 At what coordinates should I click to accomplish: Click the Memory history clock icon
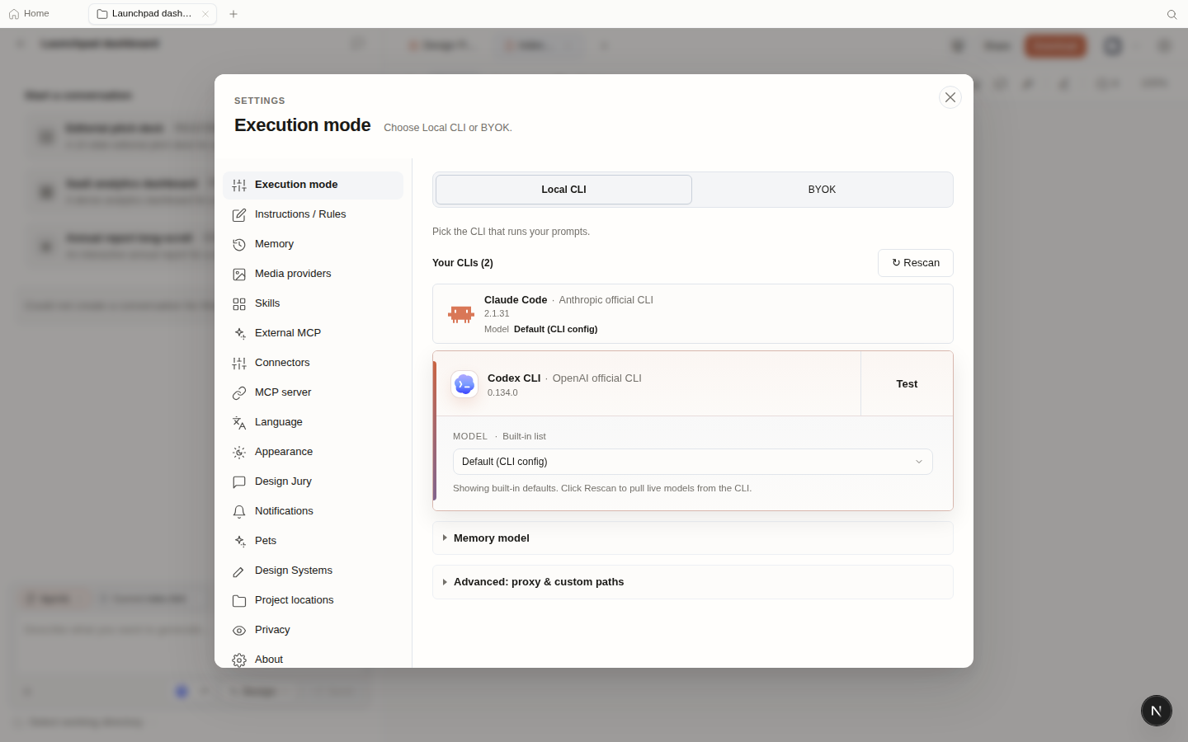pyautogui.click(x=239, y=244)
